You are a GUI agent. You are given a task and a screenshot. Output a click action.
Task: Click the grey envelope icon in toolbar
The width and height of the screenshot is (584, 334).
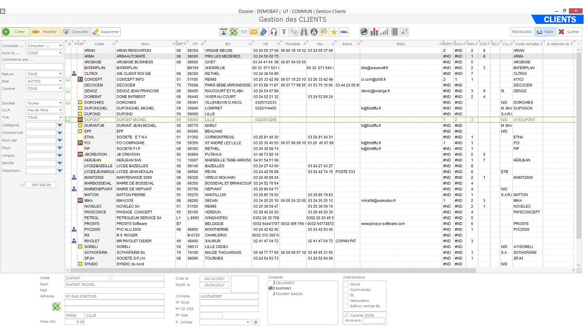pos(244,32)
